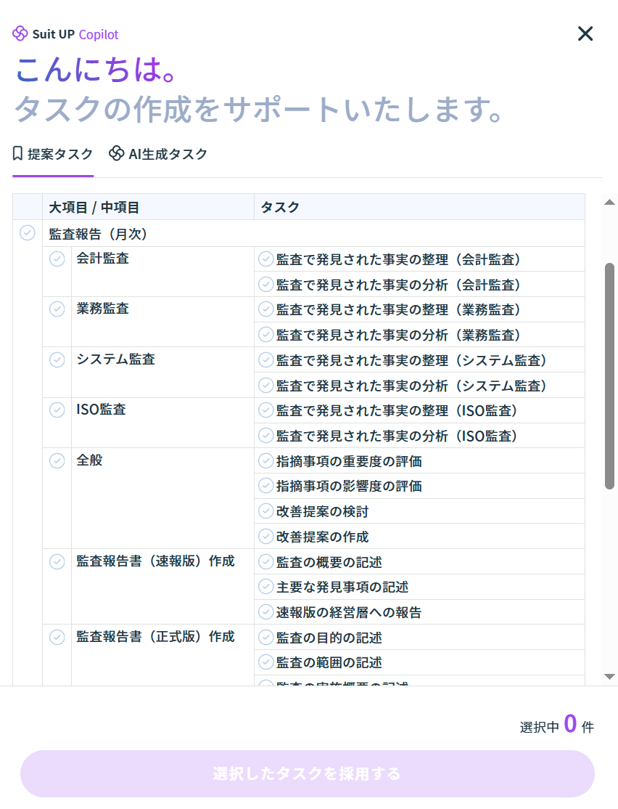Check the ISO監査 category circle
The image size is (618, 809).
tap(57, 410)
